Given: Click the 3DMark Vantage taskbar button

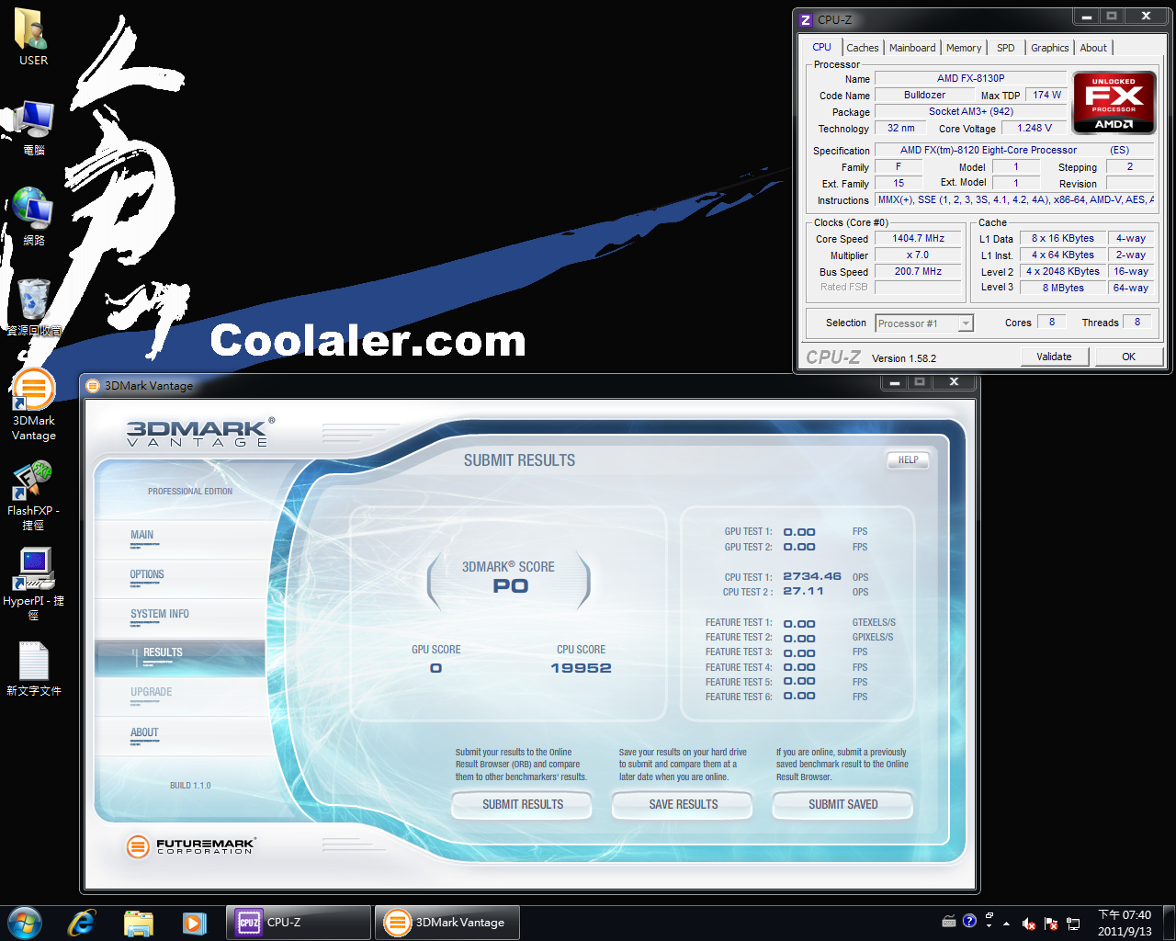Looking at the screenshot, I should coord(447,923).
